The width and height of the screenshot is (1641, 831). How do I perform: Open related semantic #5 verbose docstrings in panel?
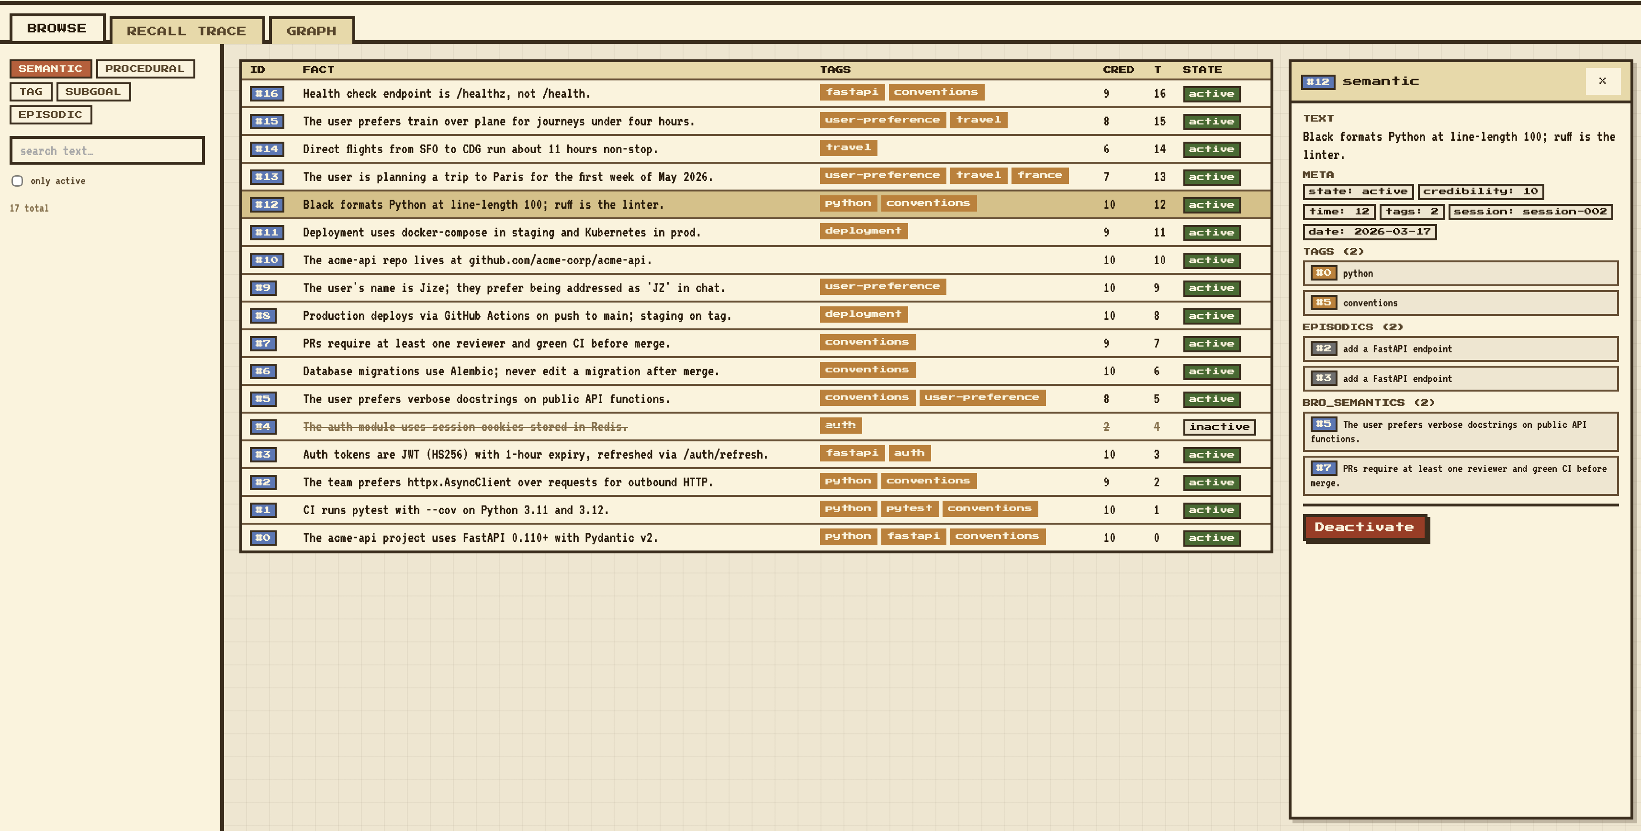(x=1460, y=431)
